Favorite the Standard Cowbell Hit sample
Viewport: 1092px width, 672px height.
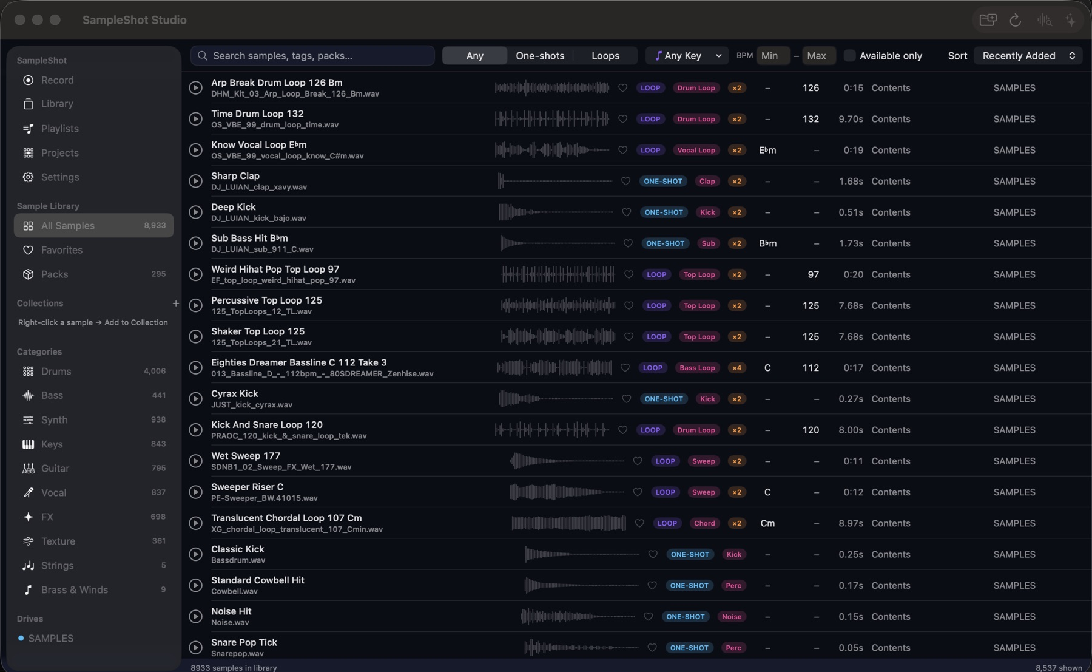(652, 586)
